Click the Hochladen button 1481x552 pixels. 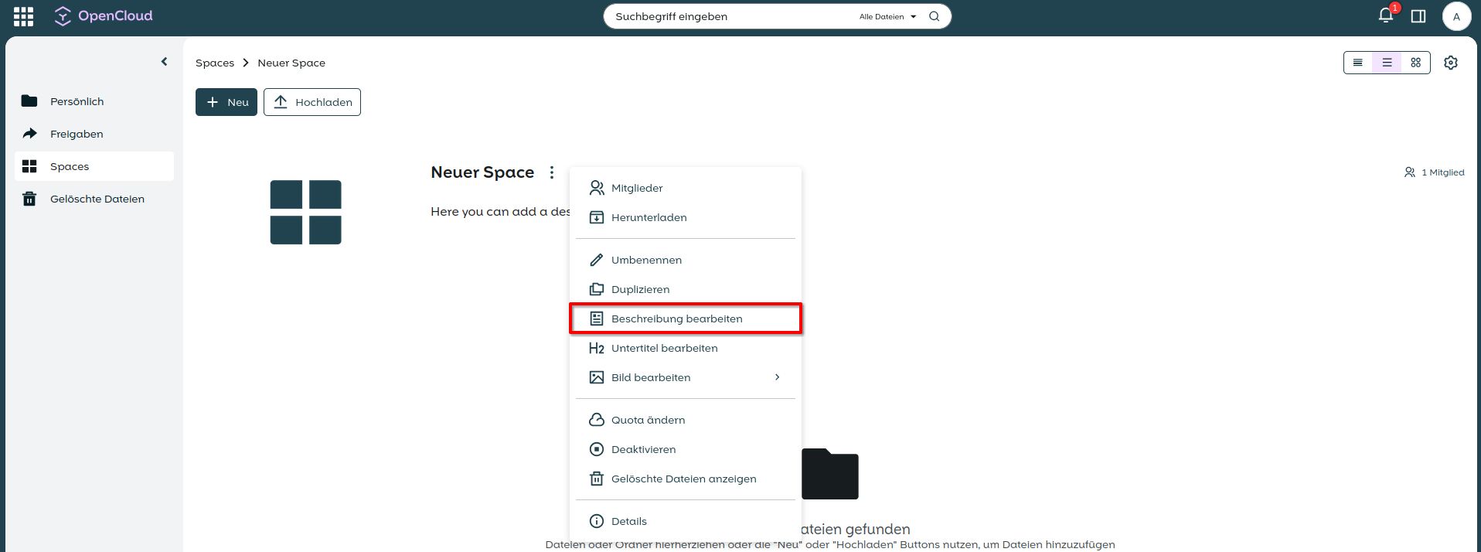tap(312, 102)
